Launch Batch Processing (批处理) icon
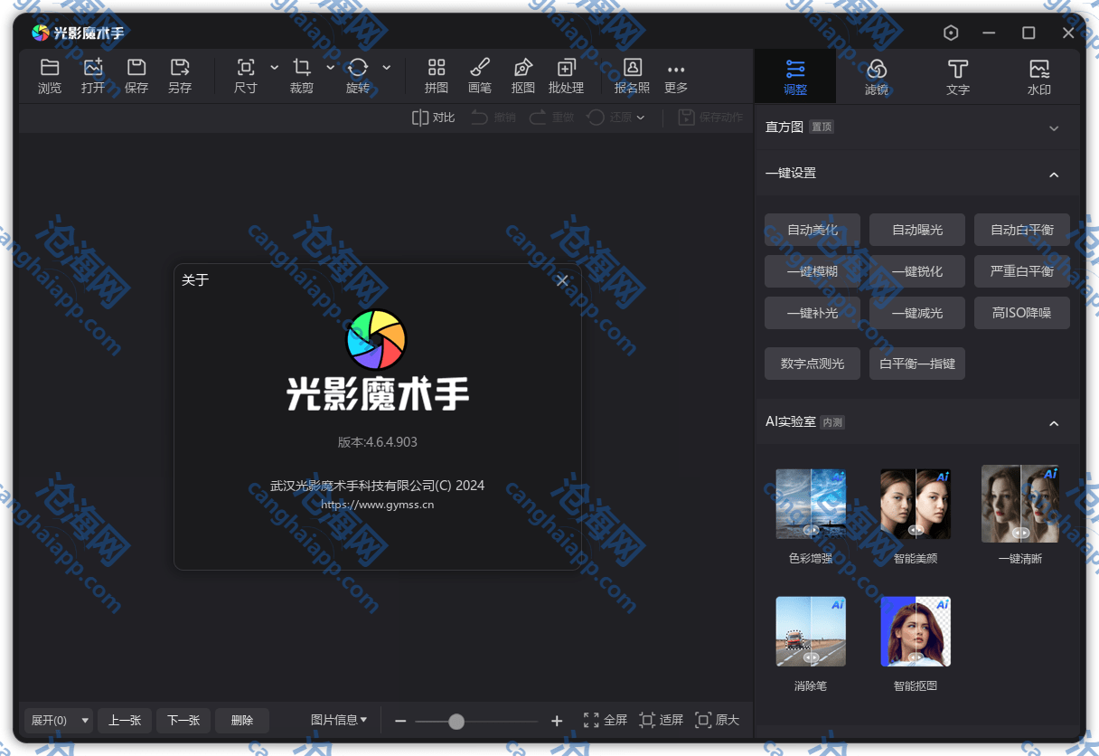Screen dimensions: 1099x756 coord(567,68)
